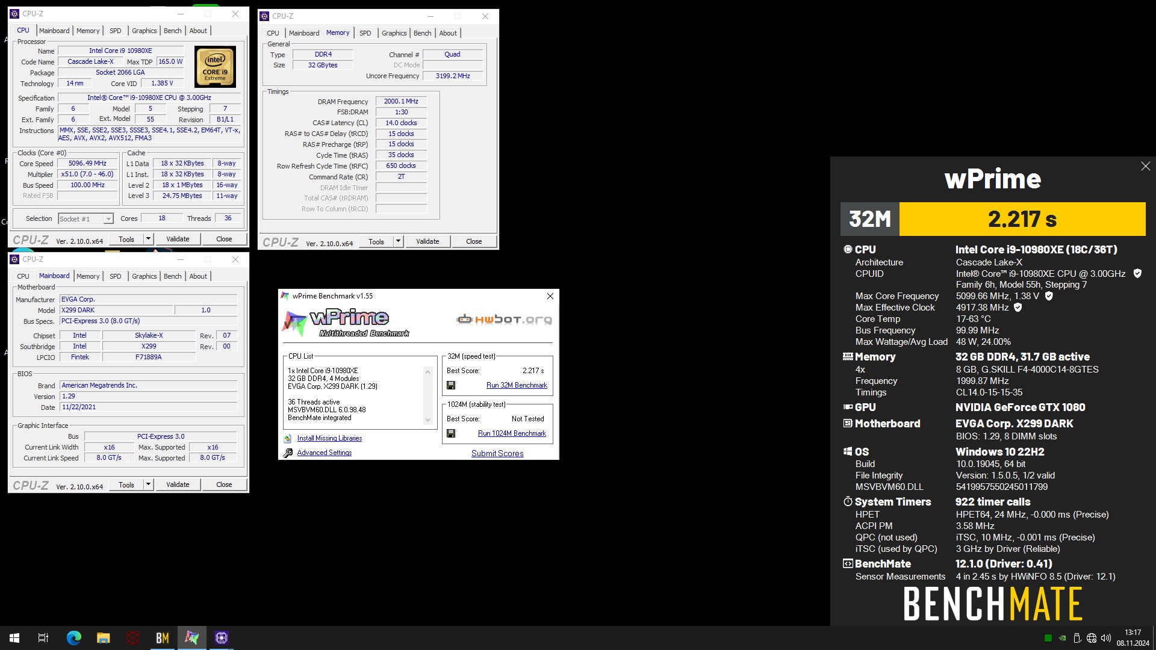Select CPU tab in Motherboard CPU-Z window
Screen dimensions: 1156x650
point(23,276)
